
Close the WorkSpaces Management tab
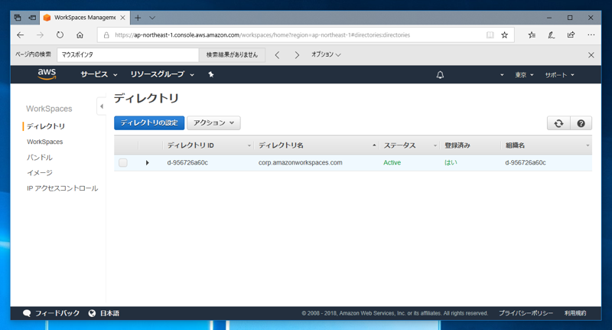coord(122,18)
